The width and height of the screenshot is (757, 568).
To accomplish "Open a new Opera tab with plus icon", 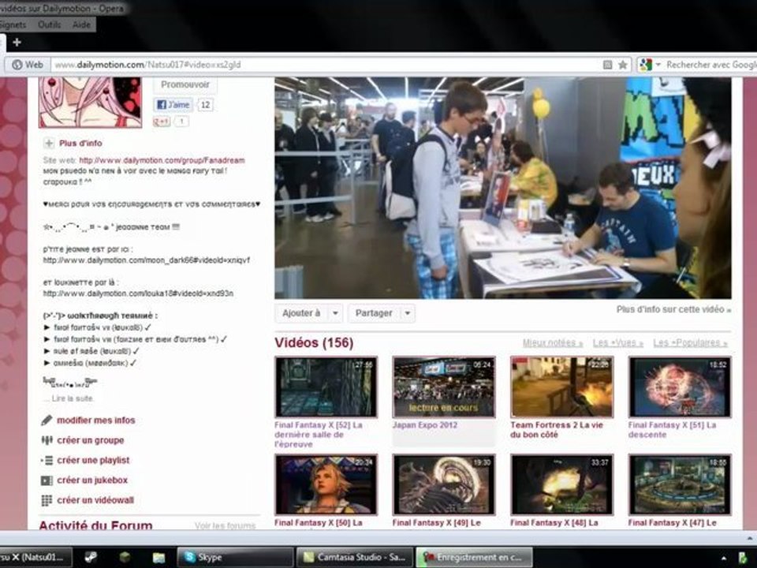I will point(17,43).
